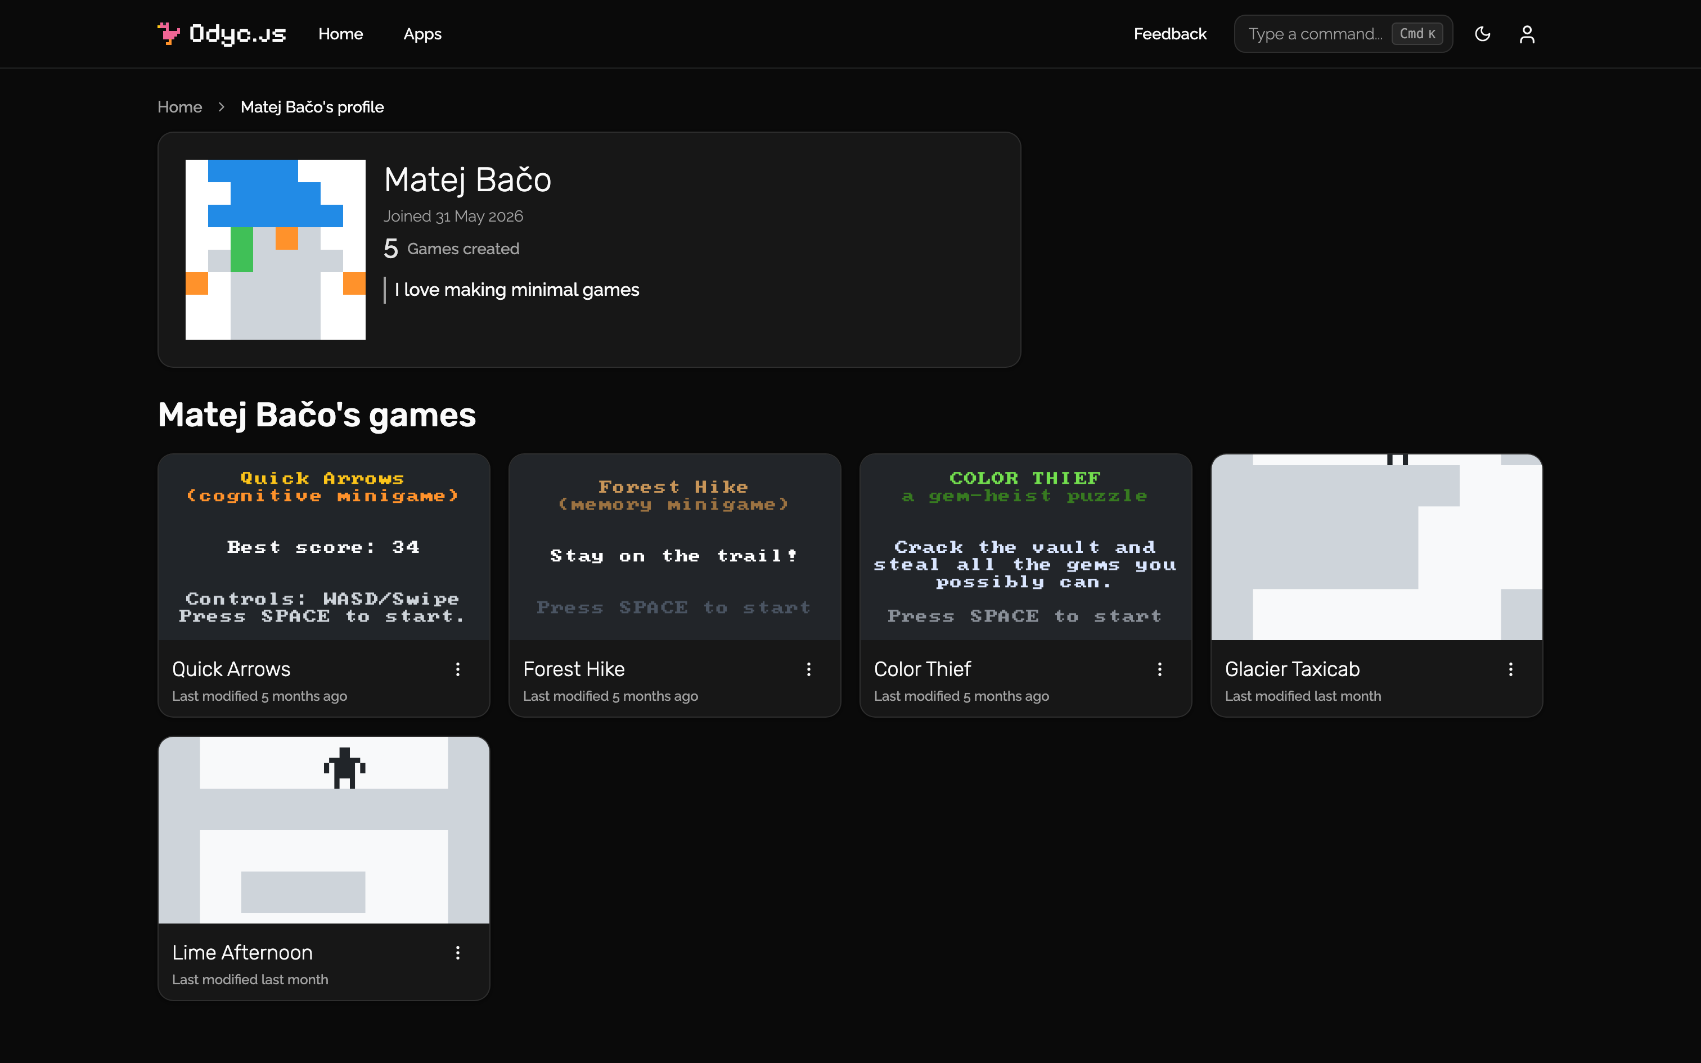Viewport: 1701px width, 1063px height.
Task: Click the Matej Bačo's profile breadcrumb
Action: click(x=312, y=107)
